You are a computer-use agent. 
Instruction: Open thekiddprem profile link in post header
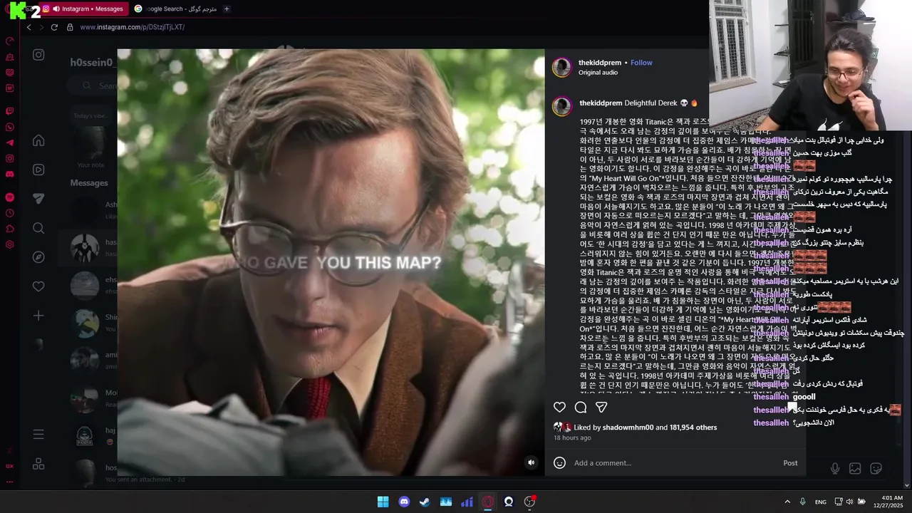pos(600,63)
